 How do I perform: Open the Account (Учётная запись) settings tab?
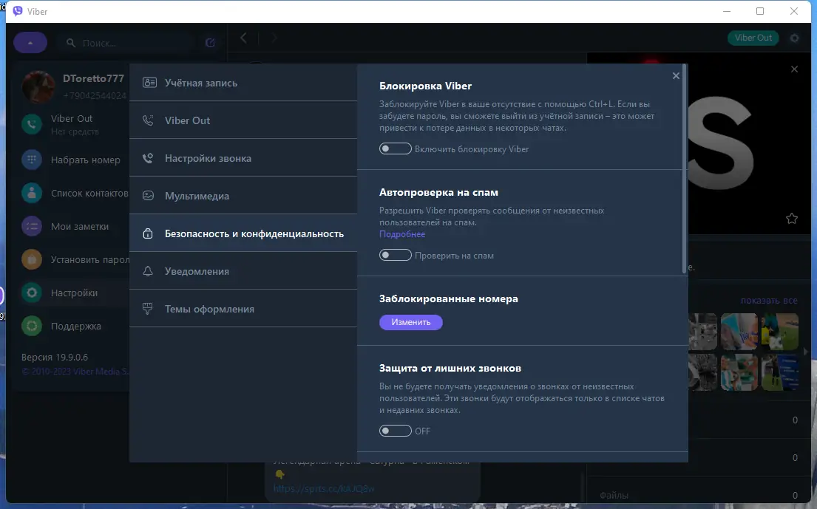(243, 83)
